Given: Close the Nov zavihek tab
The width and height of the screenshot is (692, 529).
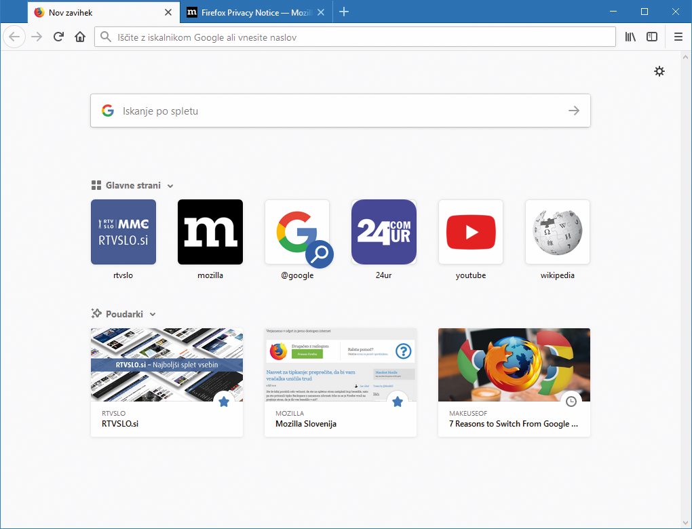Looking at the screenshot, I should (x=168, y=12).
